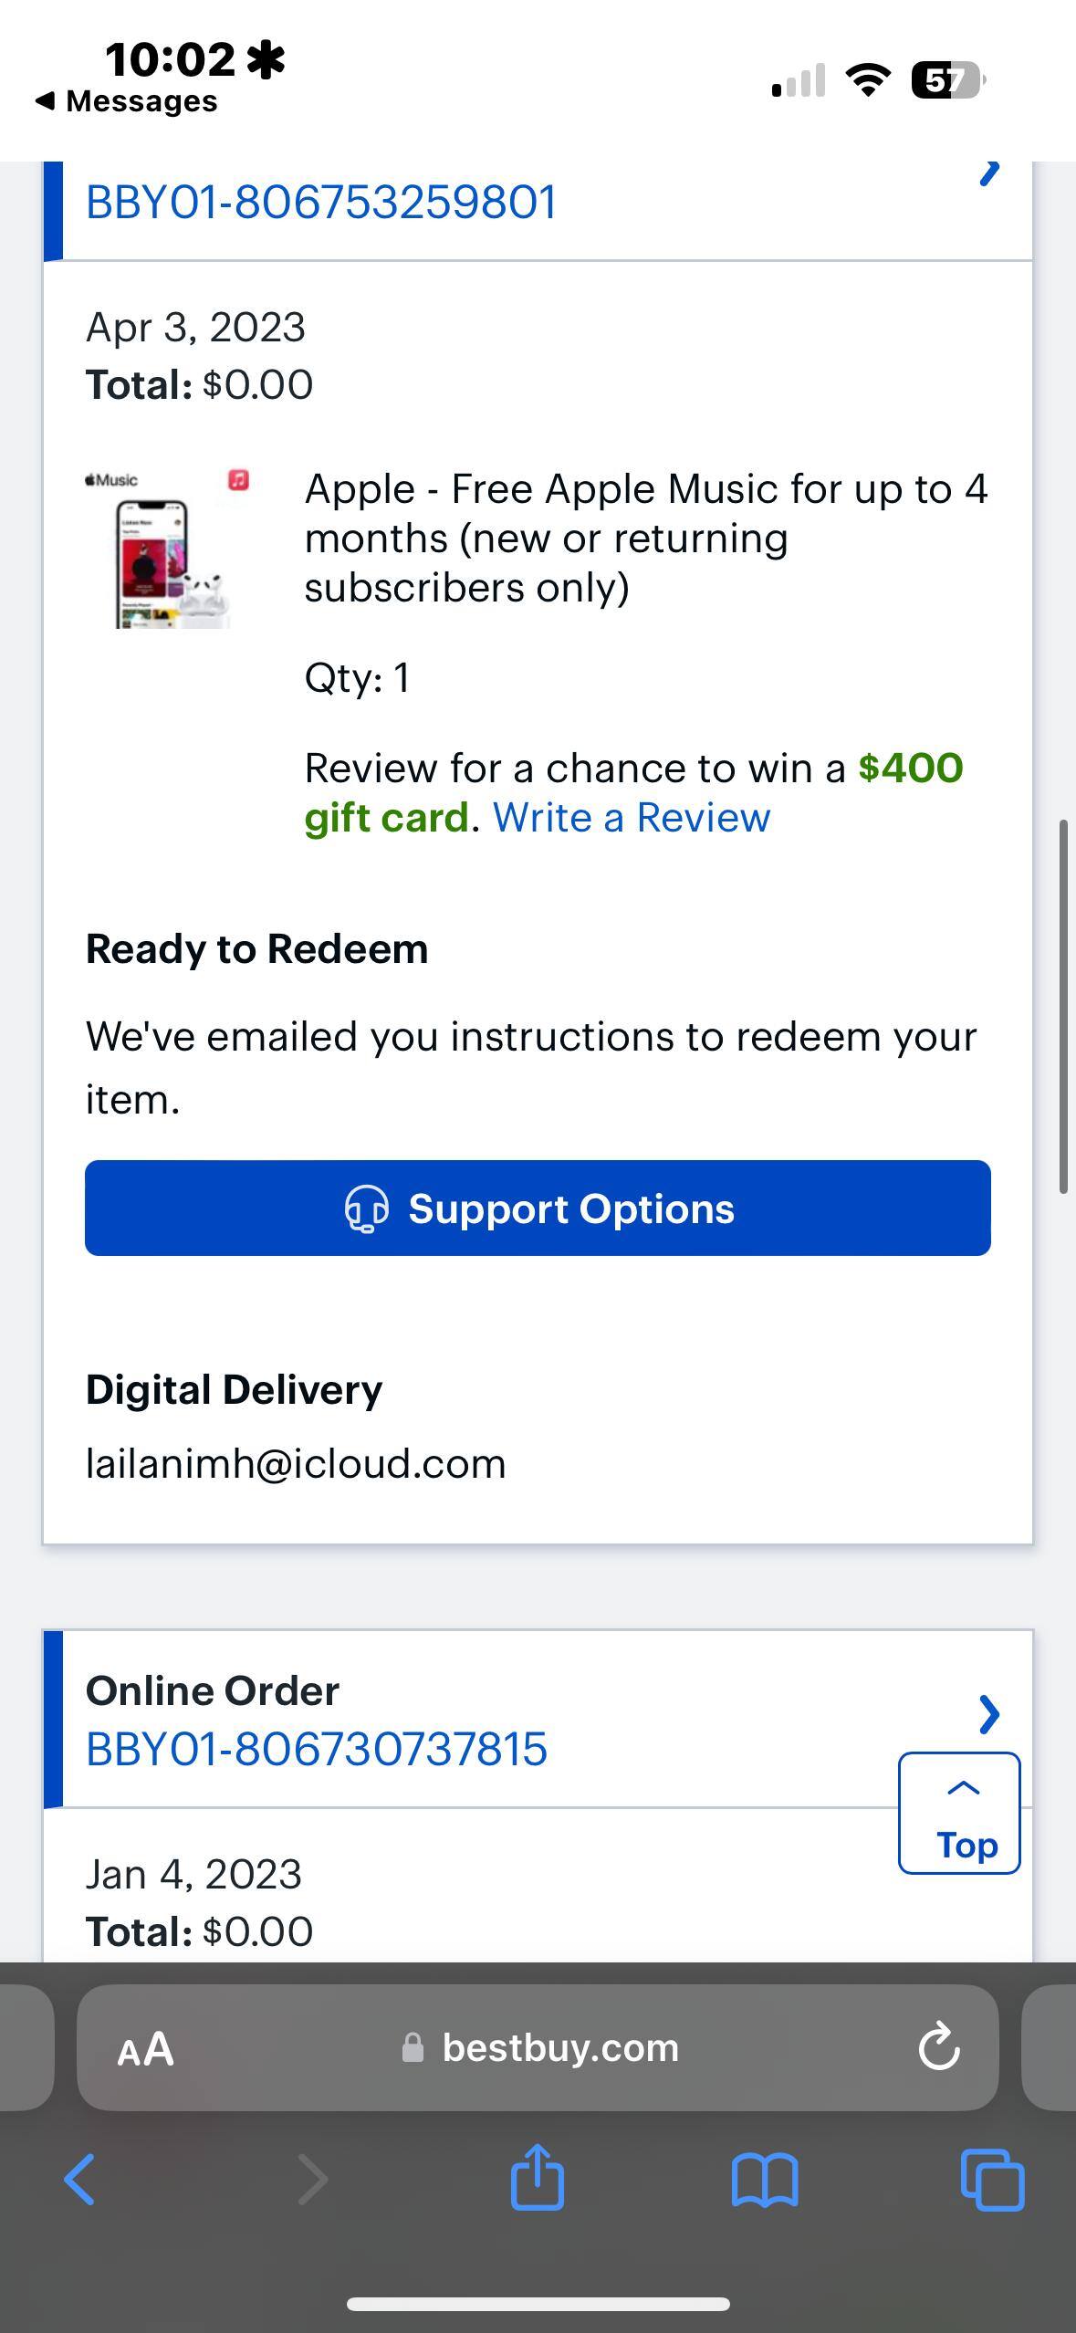Select order number BBY01-806753259801 link
The image size is (1076, 2333).
(321, 202)
